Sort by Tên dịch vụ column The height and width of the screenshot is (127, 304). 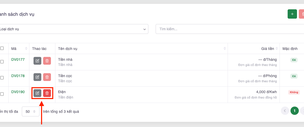click(224, 49)
